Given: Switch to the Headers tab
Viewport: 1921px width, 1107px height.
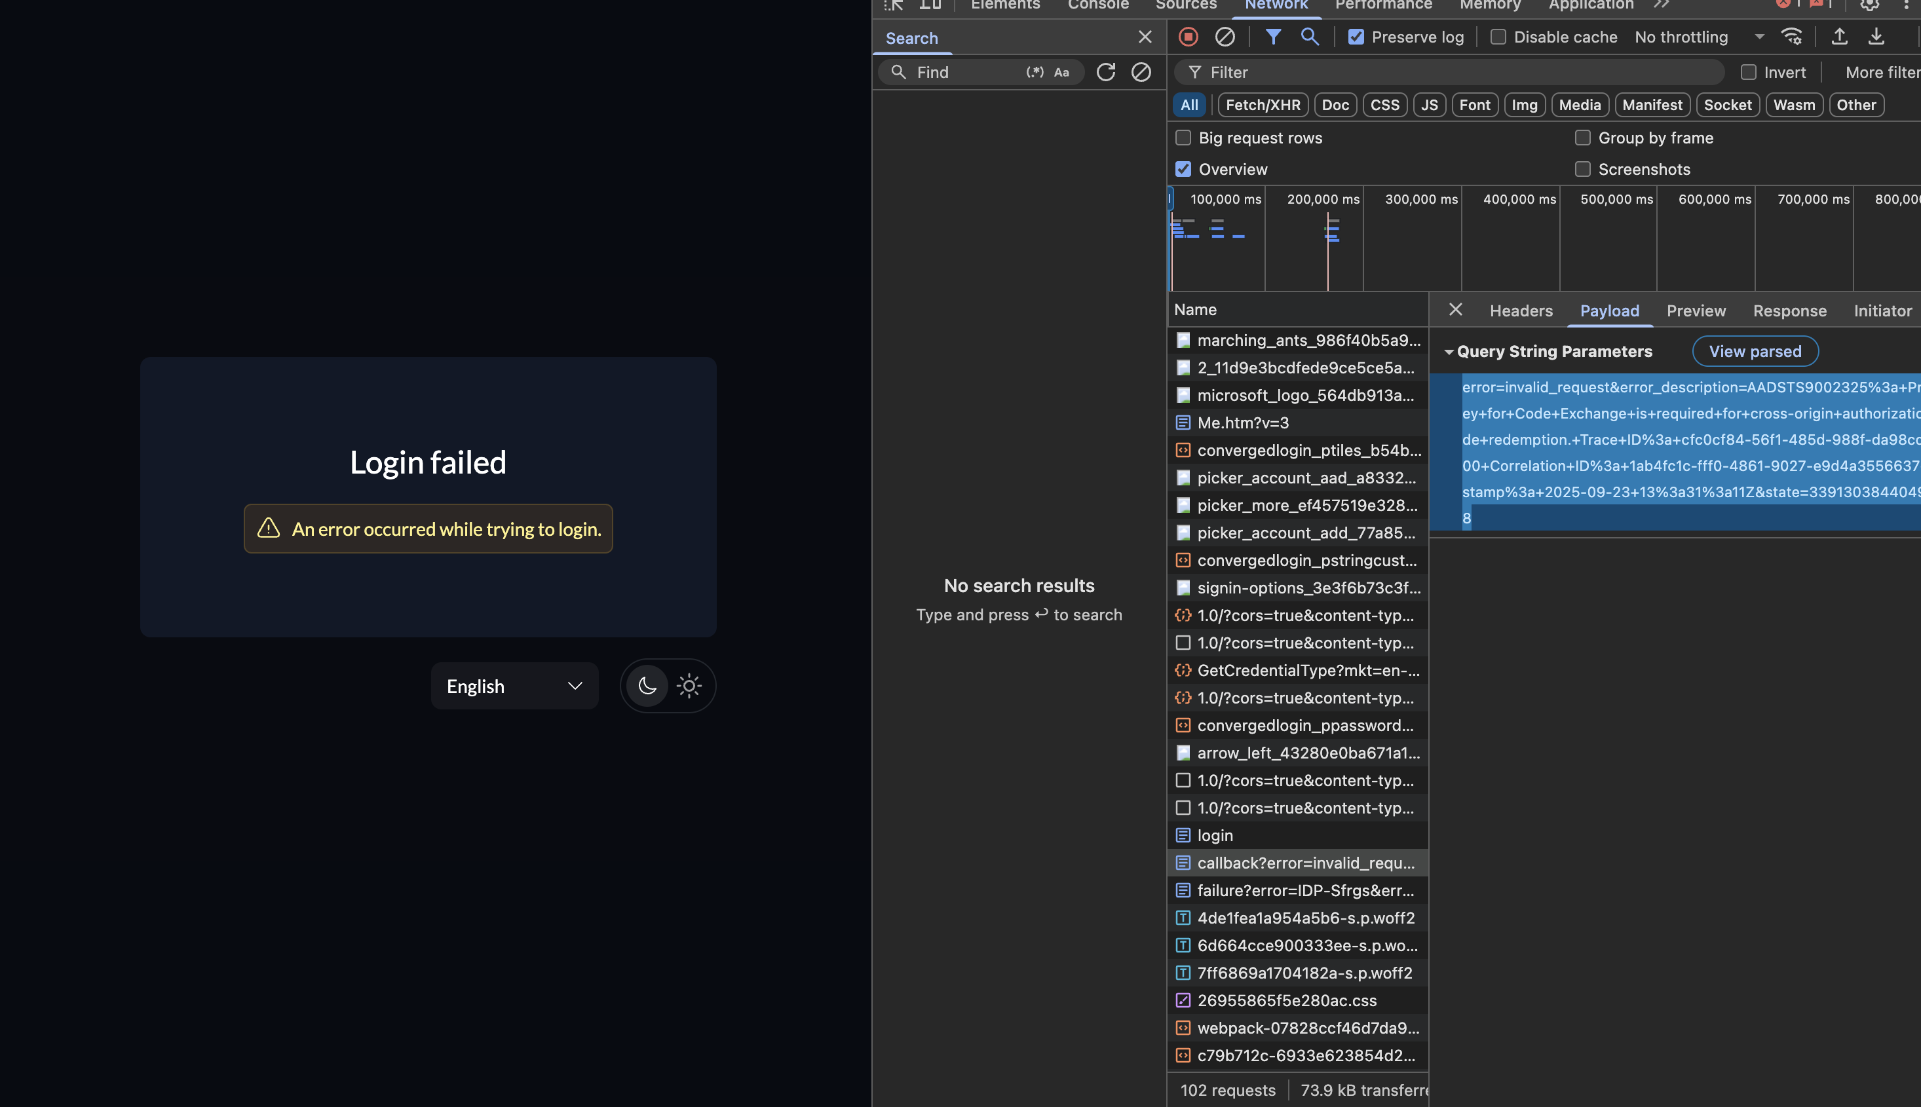Looking at the screenshot, I should tap(1521, 311).
